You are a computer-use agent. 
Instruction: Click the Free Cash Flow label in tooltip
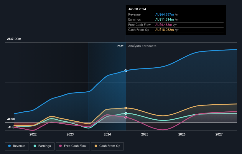tap(139, 25)
